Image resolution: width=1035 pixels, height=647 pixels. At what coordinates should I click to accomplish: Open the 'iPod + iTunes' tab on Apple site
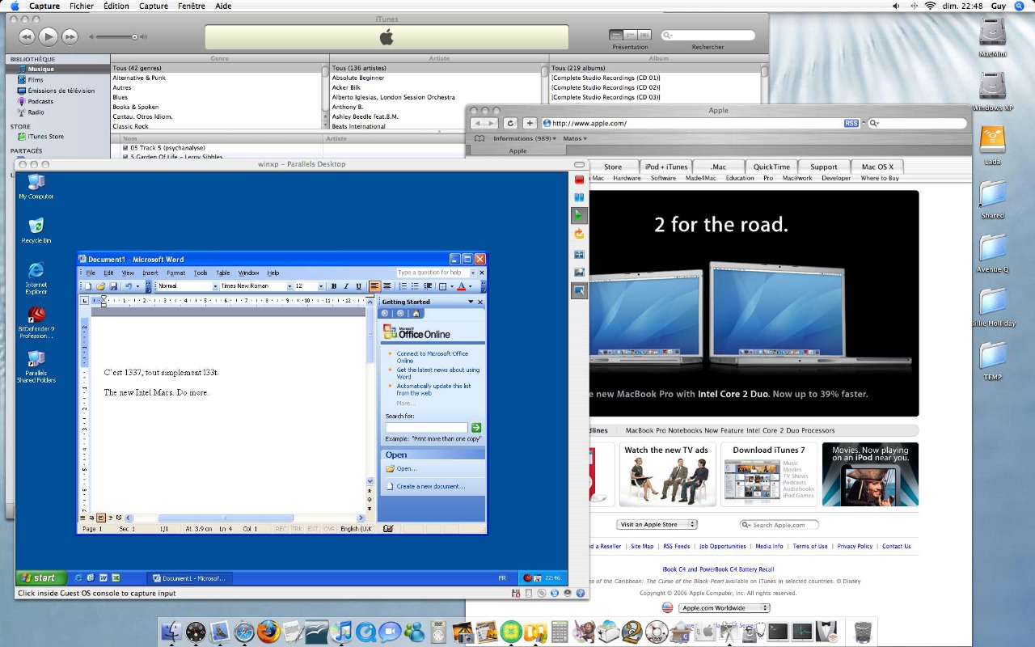point(665,167)
